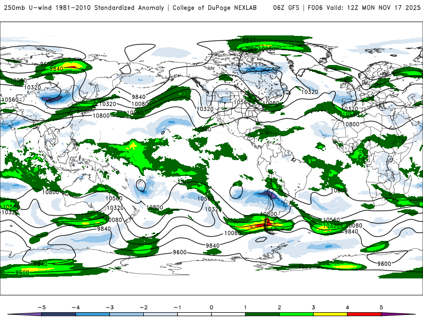Image resolution: width=423 pixels, height=317 pixels.
Task: Click the light blue -3 to -2 legend segment
Action: [126, 314]
